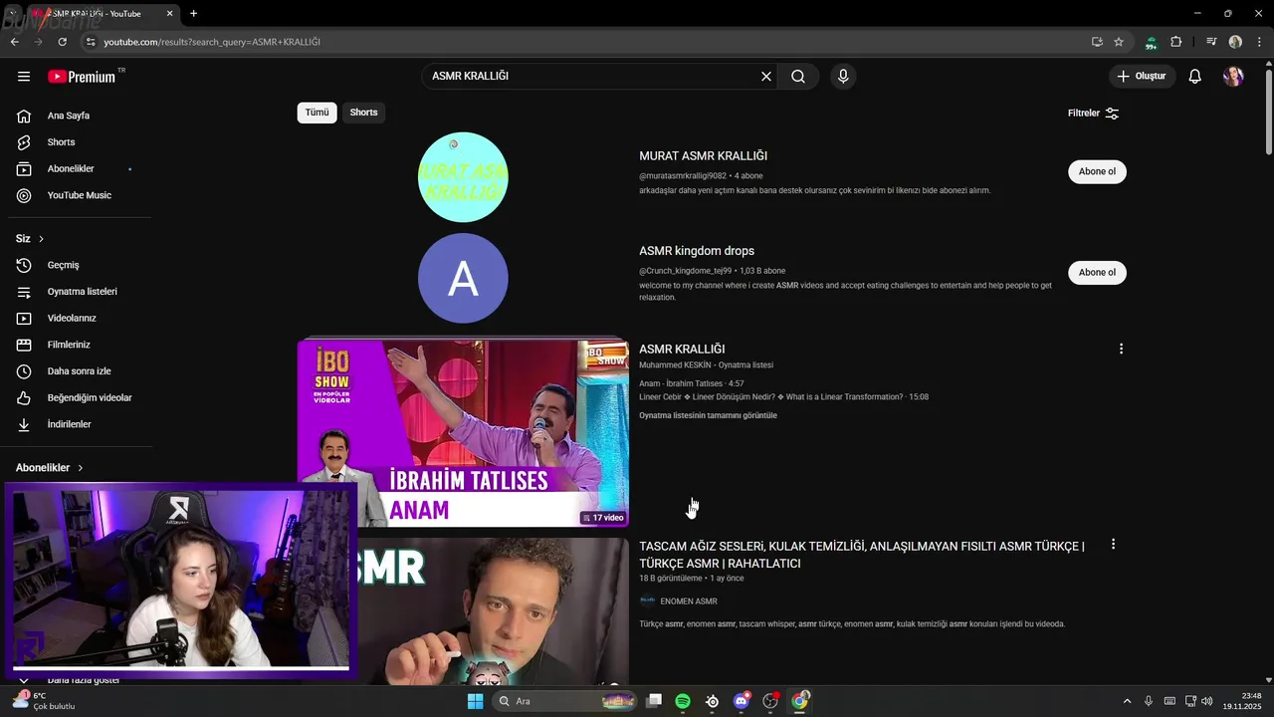Open the ASMR kingdom drops channel title
Viewport: 1274px width, 717px height.
click(697, 251)
